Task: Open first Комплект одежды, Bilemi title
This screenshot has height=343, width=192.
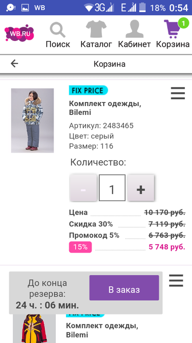Action: tap(106, 108)
